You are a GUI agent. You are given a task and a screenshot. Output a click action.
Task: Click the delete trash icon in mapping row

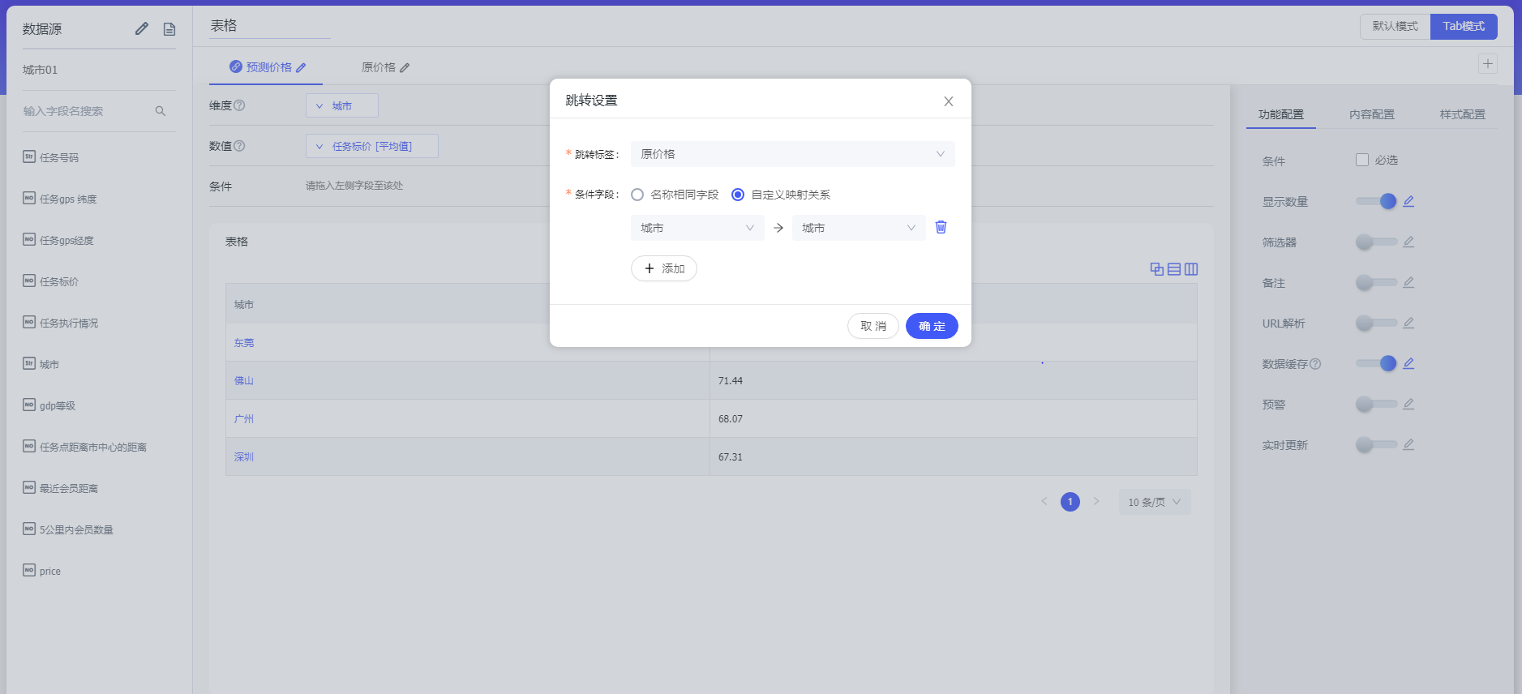(941, 227)
